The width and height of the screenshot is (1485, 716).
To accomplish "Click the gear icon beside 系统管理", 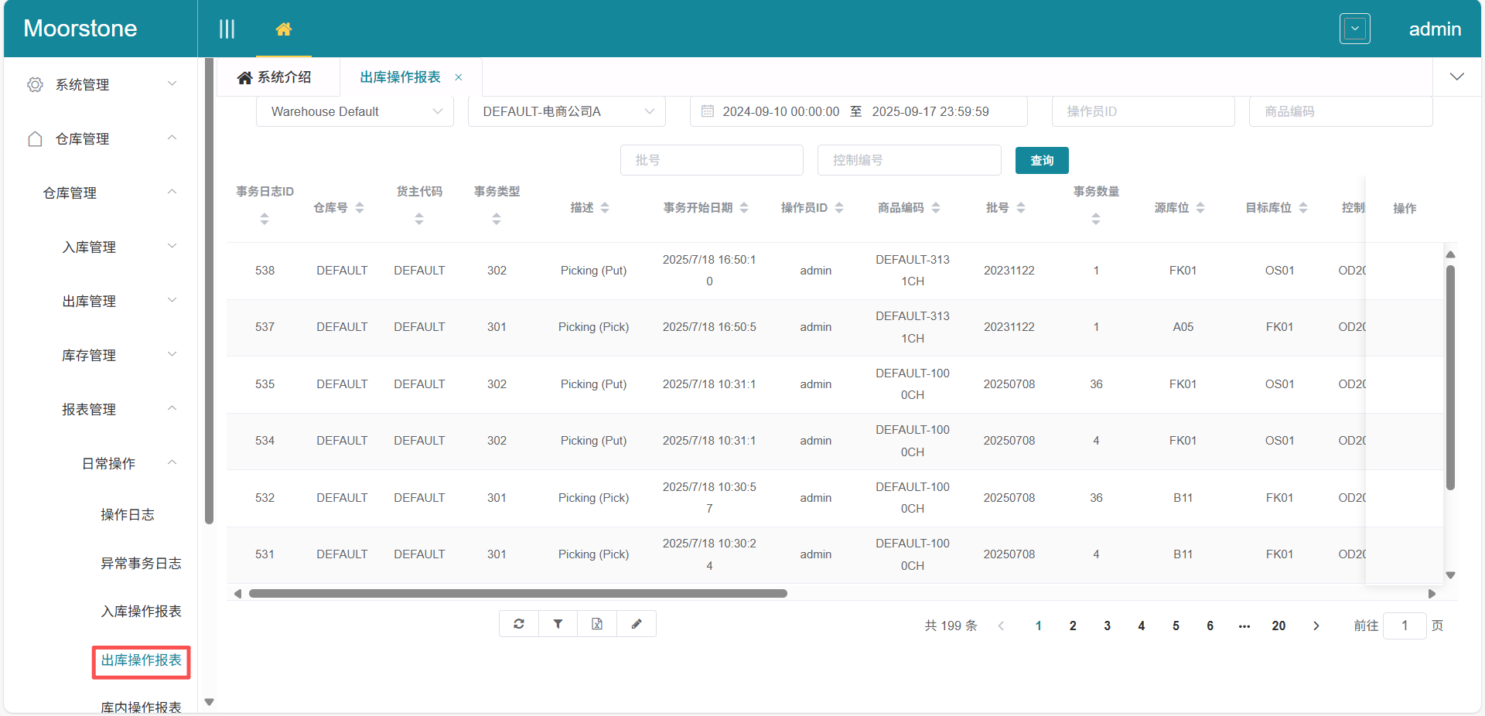I will tap(35, 85).
